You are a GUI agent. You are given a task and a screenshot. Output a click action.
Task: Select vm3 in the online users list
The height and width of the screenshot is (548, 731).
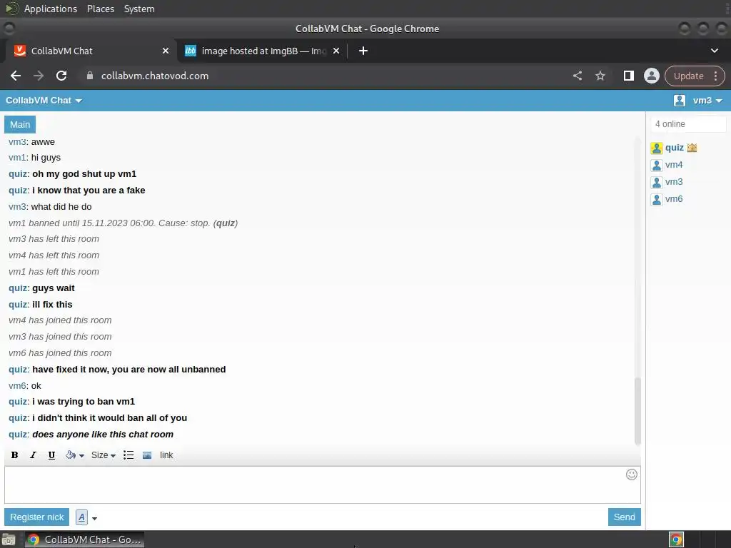(x=674, y=182)
